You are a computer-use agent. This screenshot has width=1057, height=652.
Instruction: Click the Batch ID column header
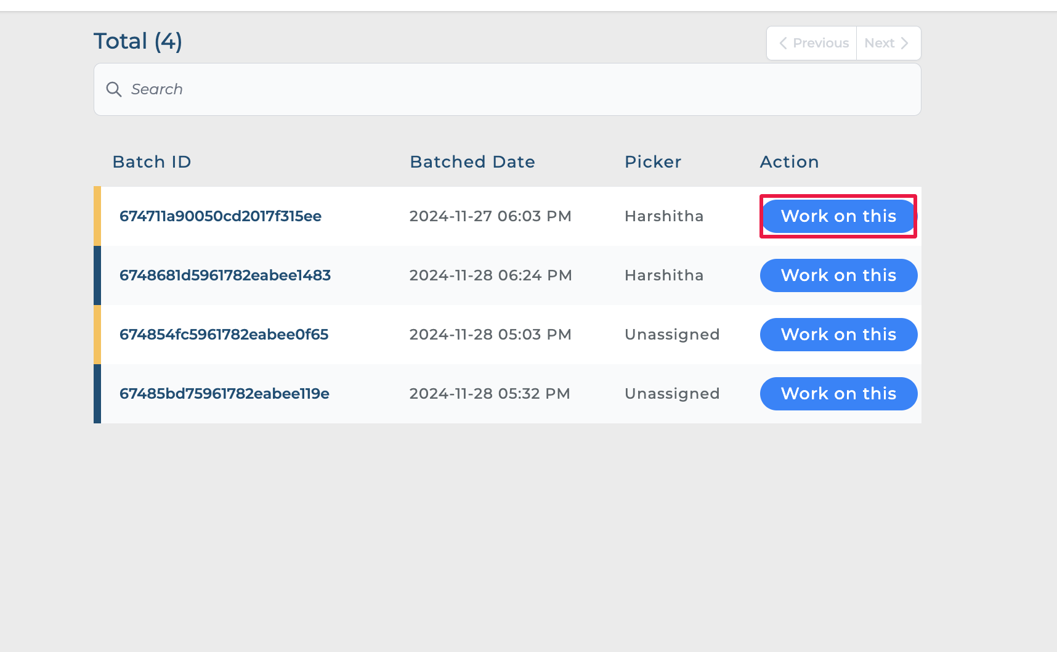tap(152, 162)
